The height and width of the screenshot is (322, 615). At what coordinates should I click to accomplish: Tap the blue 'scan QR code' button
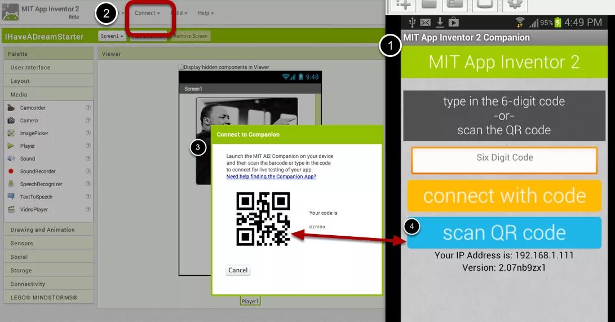click(504, 233)
